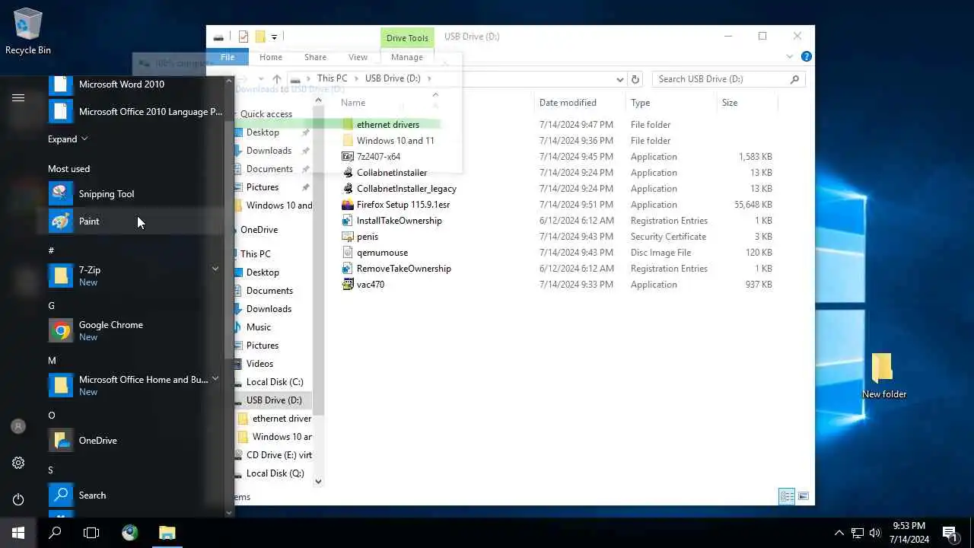The width and height of the screenshot is (974, 548).
Task: Show hidden tray icons chevron
Action: pos(839,533)
